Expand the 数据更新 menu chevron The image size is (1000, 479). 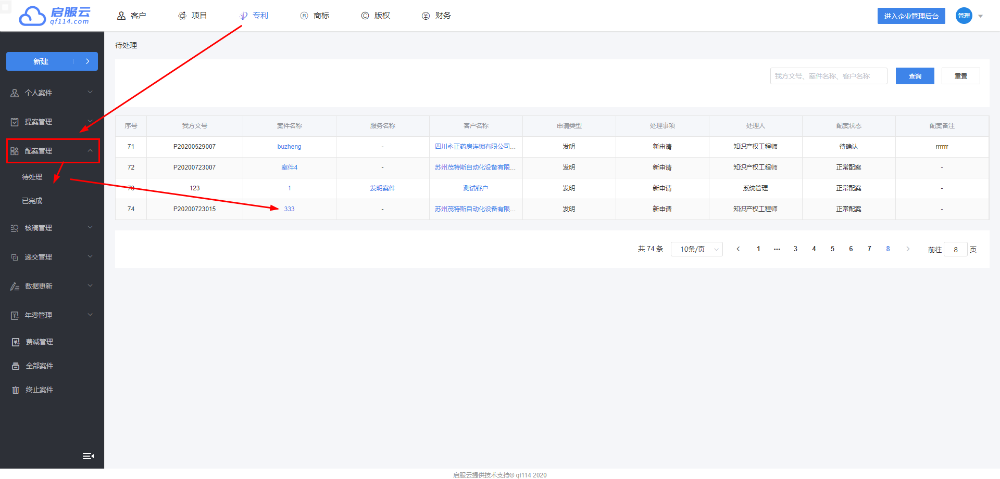pyautogui.click(x=90, y=286)
